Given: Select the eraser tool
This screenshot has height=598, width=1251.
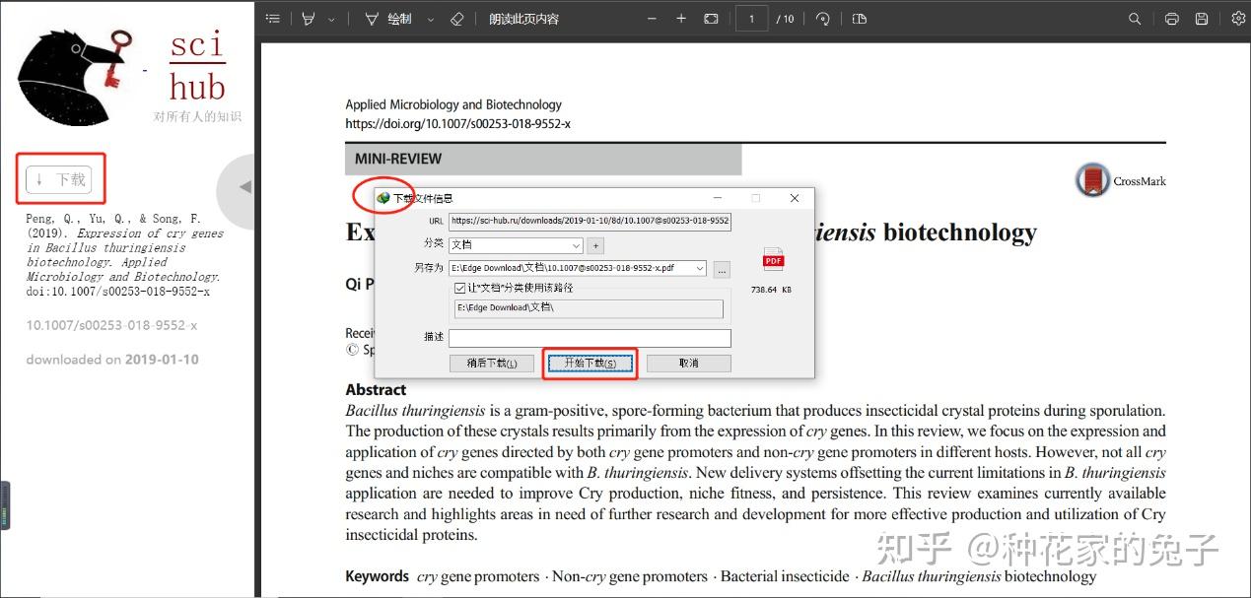Looking at the screenshot, I should coord(455,18).
